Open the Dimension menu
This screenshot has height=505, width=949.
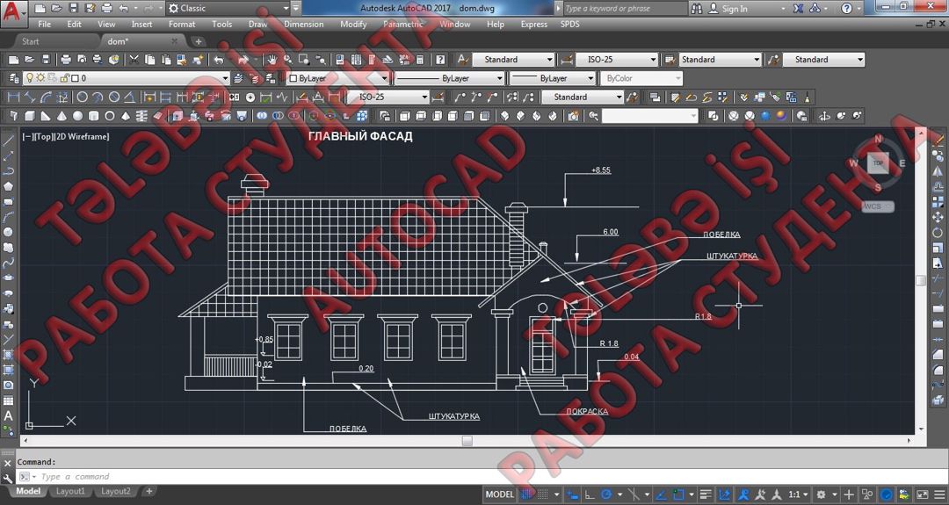click(304, 25)
